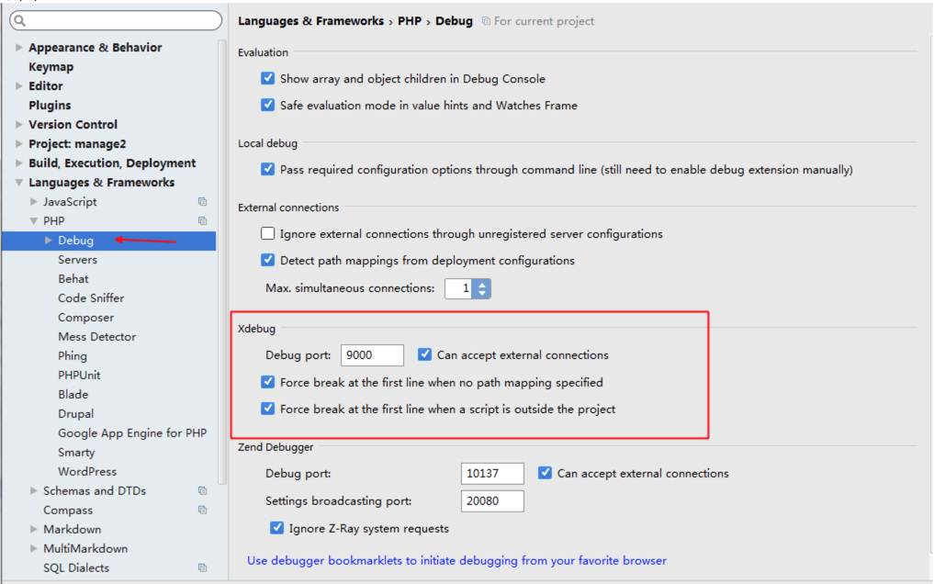The width and height of the screenshot is (934, 584).
Task: Expand the Appearance & Behavior section
Action: 19,48
